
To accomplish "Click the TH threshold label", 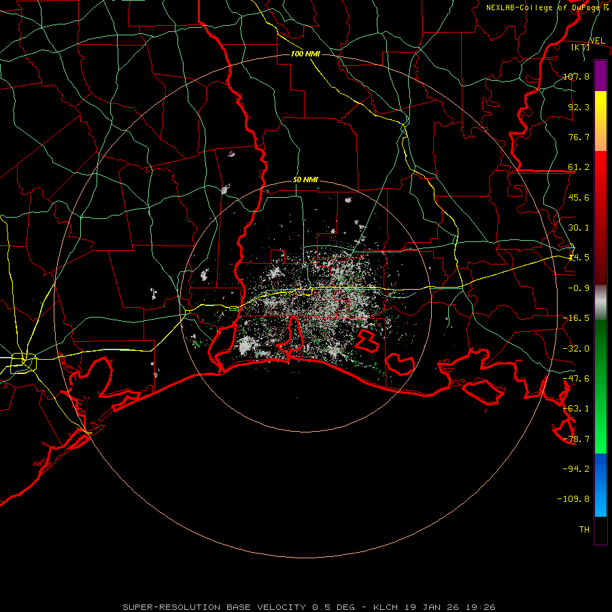I will (584, 530).
